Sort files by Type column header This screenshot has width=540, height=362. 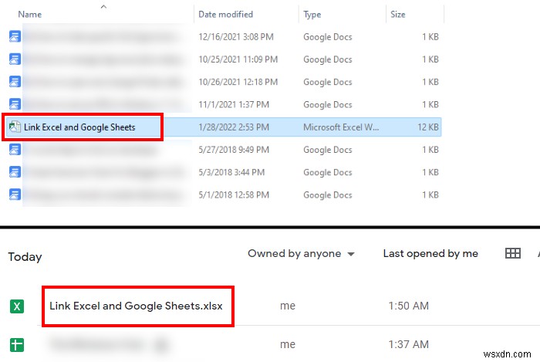(x=312, y=15)
